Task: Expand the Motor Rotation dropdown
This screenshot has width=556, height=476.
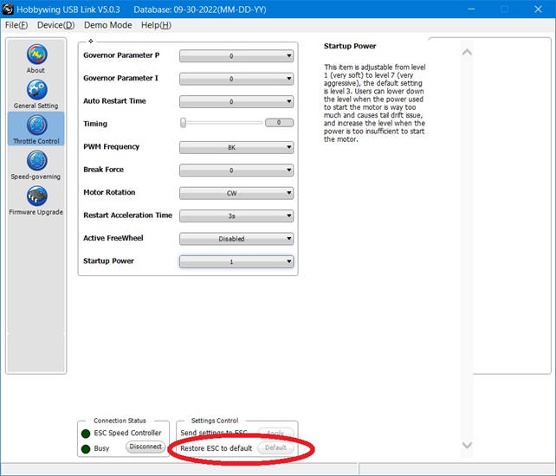Action: point(236,193)
